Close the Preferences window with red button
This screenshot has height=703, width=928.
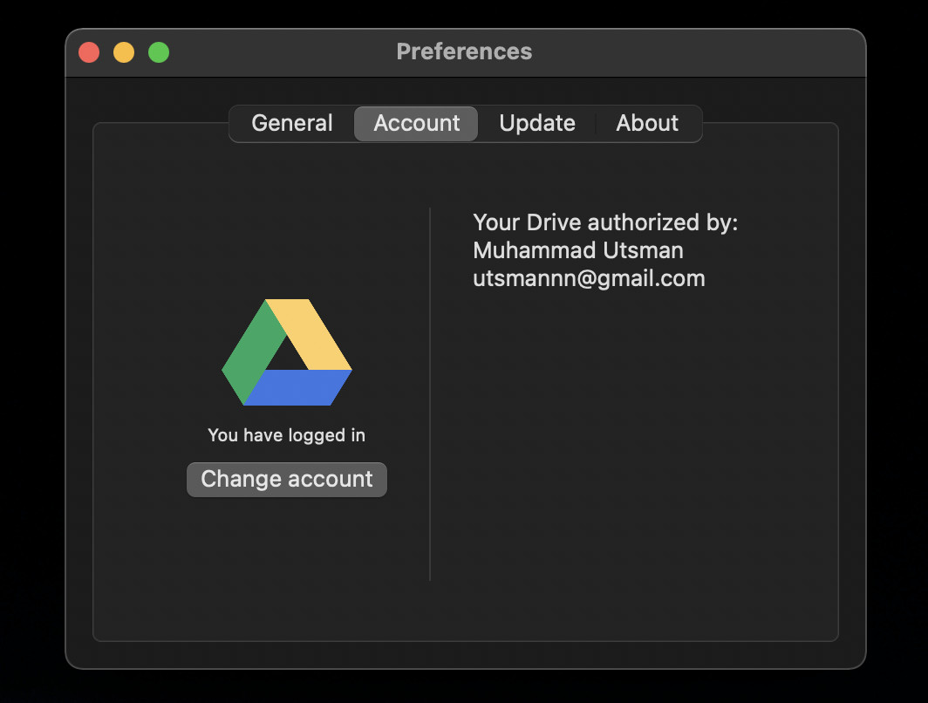pos(89,52)
